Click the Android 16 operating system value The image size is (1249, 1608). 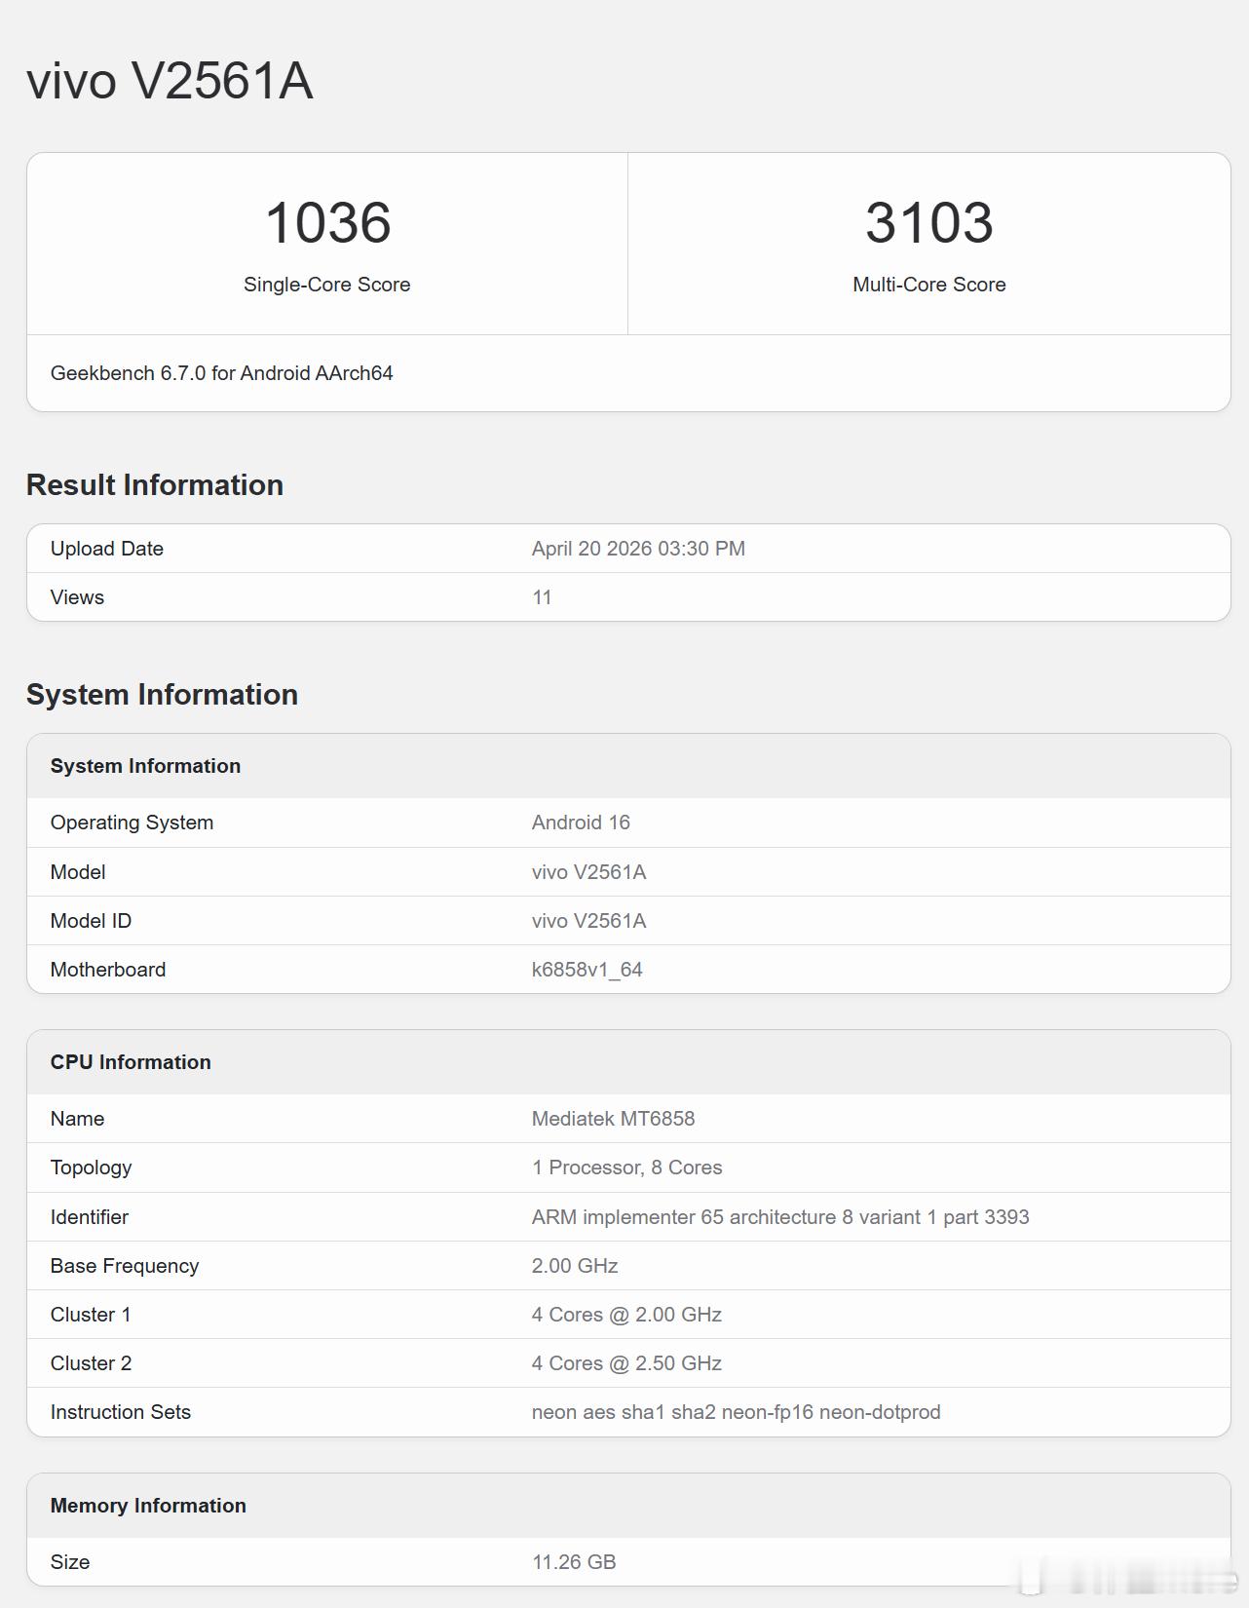581,823
